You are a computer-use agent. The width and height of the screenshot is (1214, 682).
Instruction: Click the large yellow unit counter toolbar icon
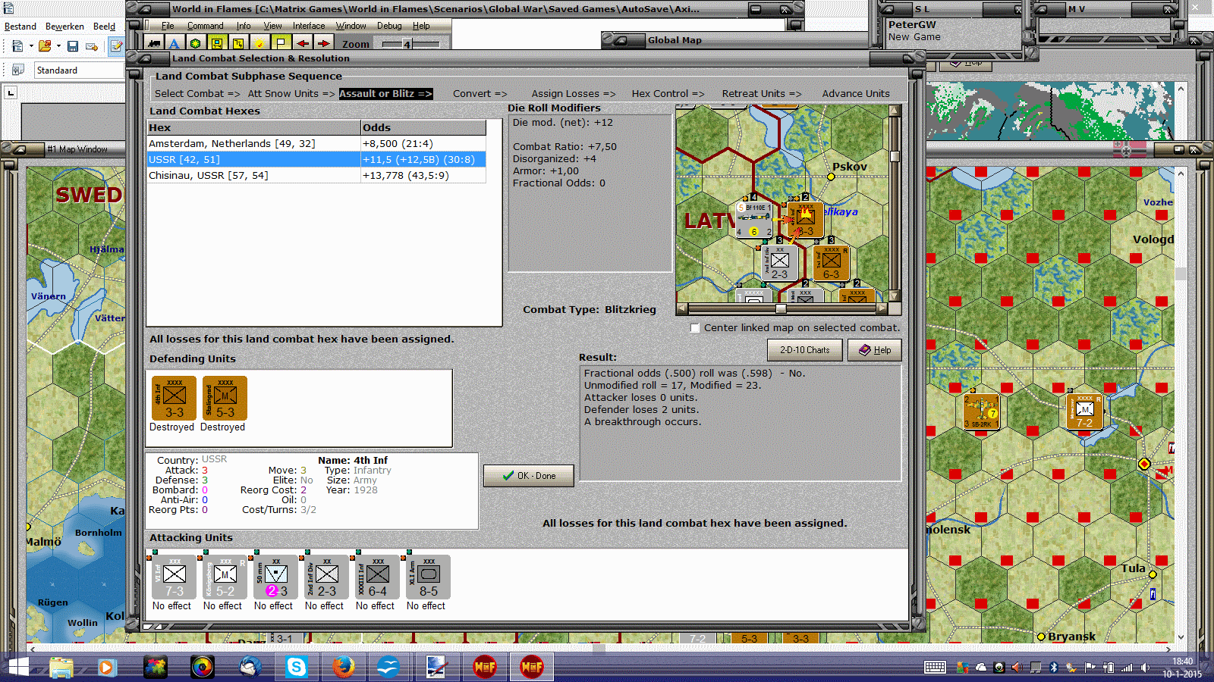(x=217, y=43)
